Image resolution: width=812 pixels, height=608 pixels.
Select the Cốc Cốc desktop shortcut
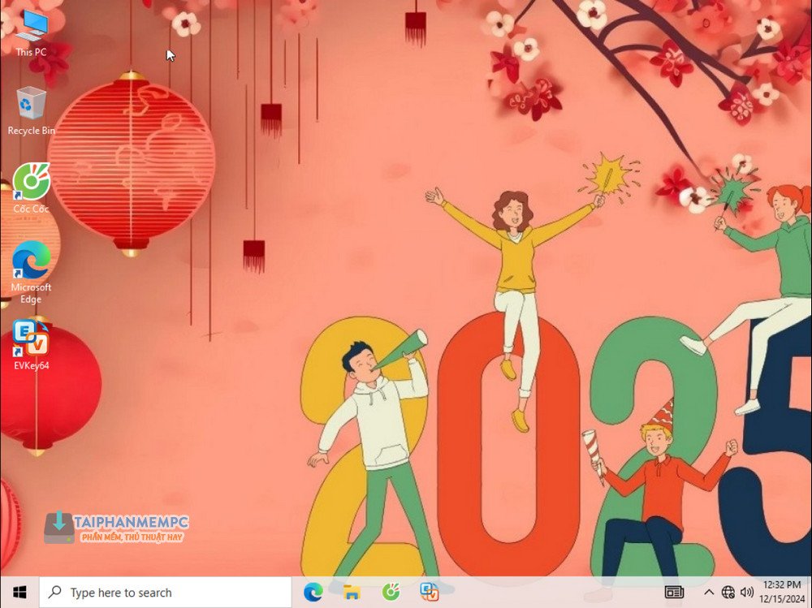click(x=31, y=188)
